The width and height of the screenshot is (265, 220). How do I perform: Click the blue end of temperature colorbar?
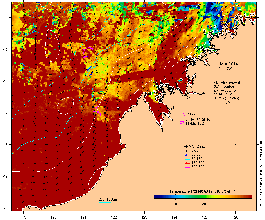[157, 197]
